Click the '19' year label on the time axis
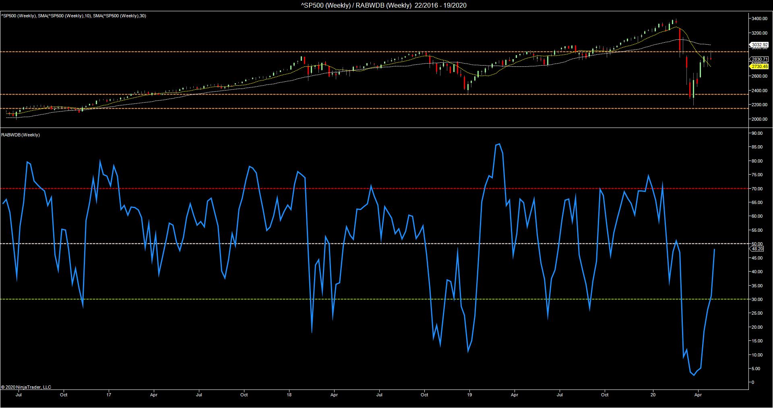Image resolution: width=773 pixels, height=408 pixels. (x=469, y=395)
